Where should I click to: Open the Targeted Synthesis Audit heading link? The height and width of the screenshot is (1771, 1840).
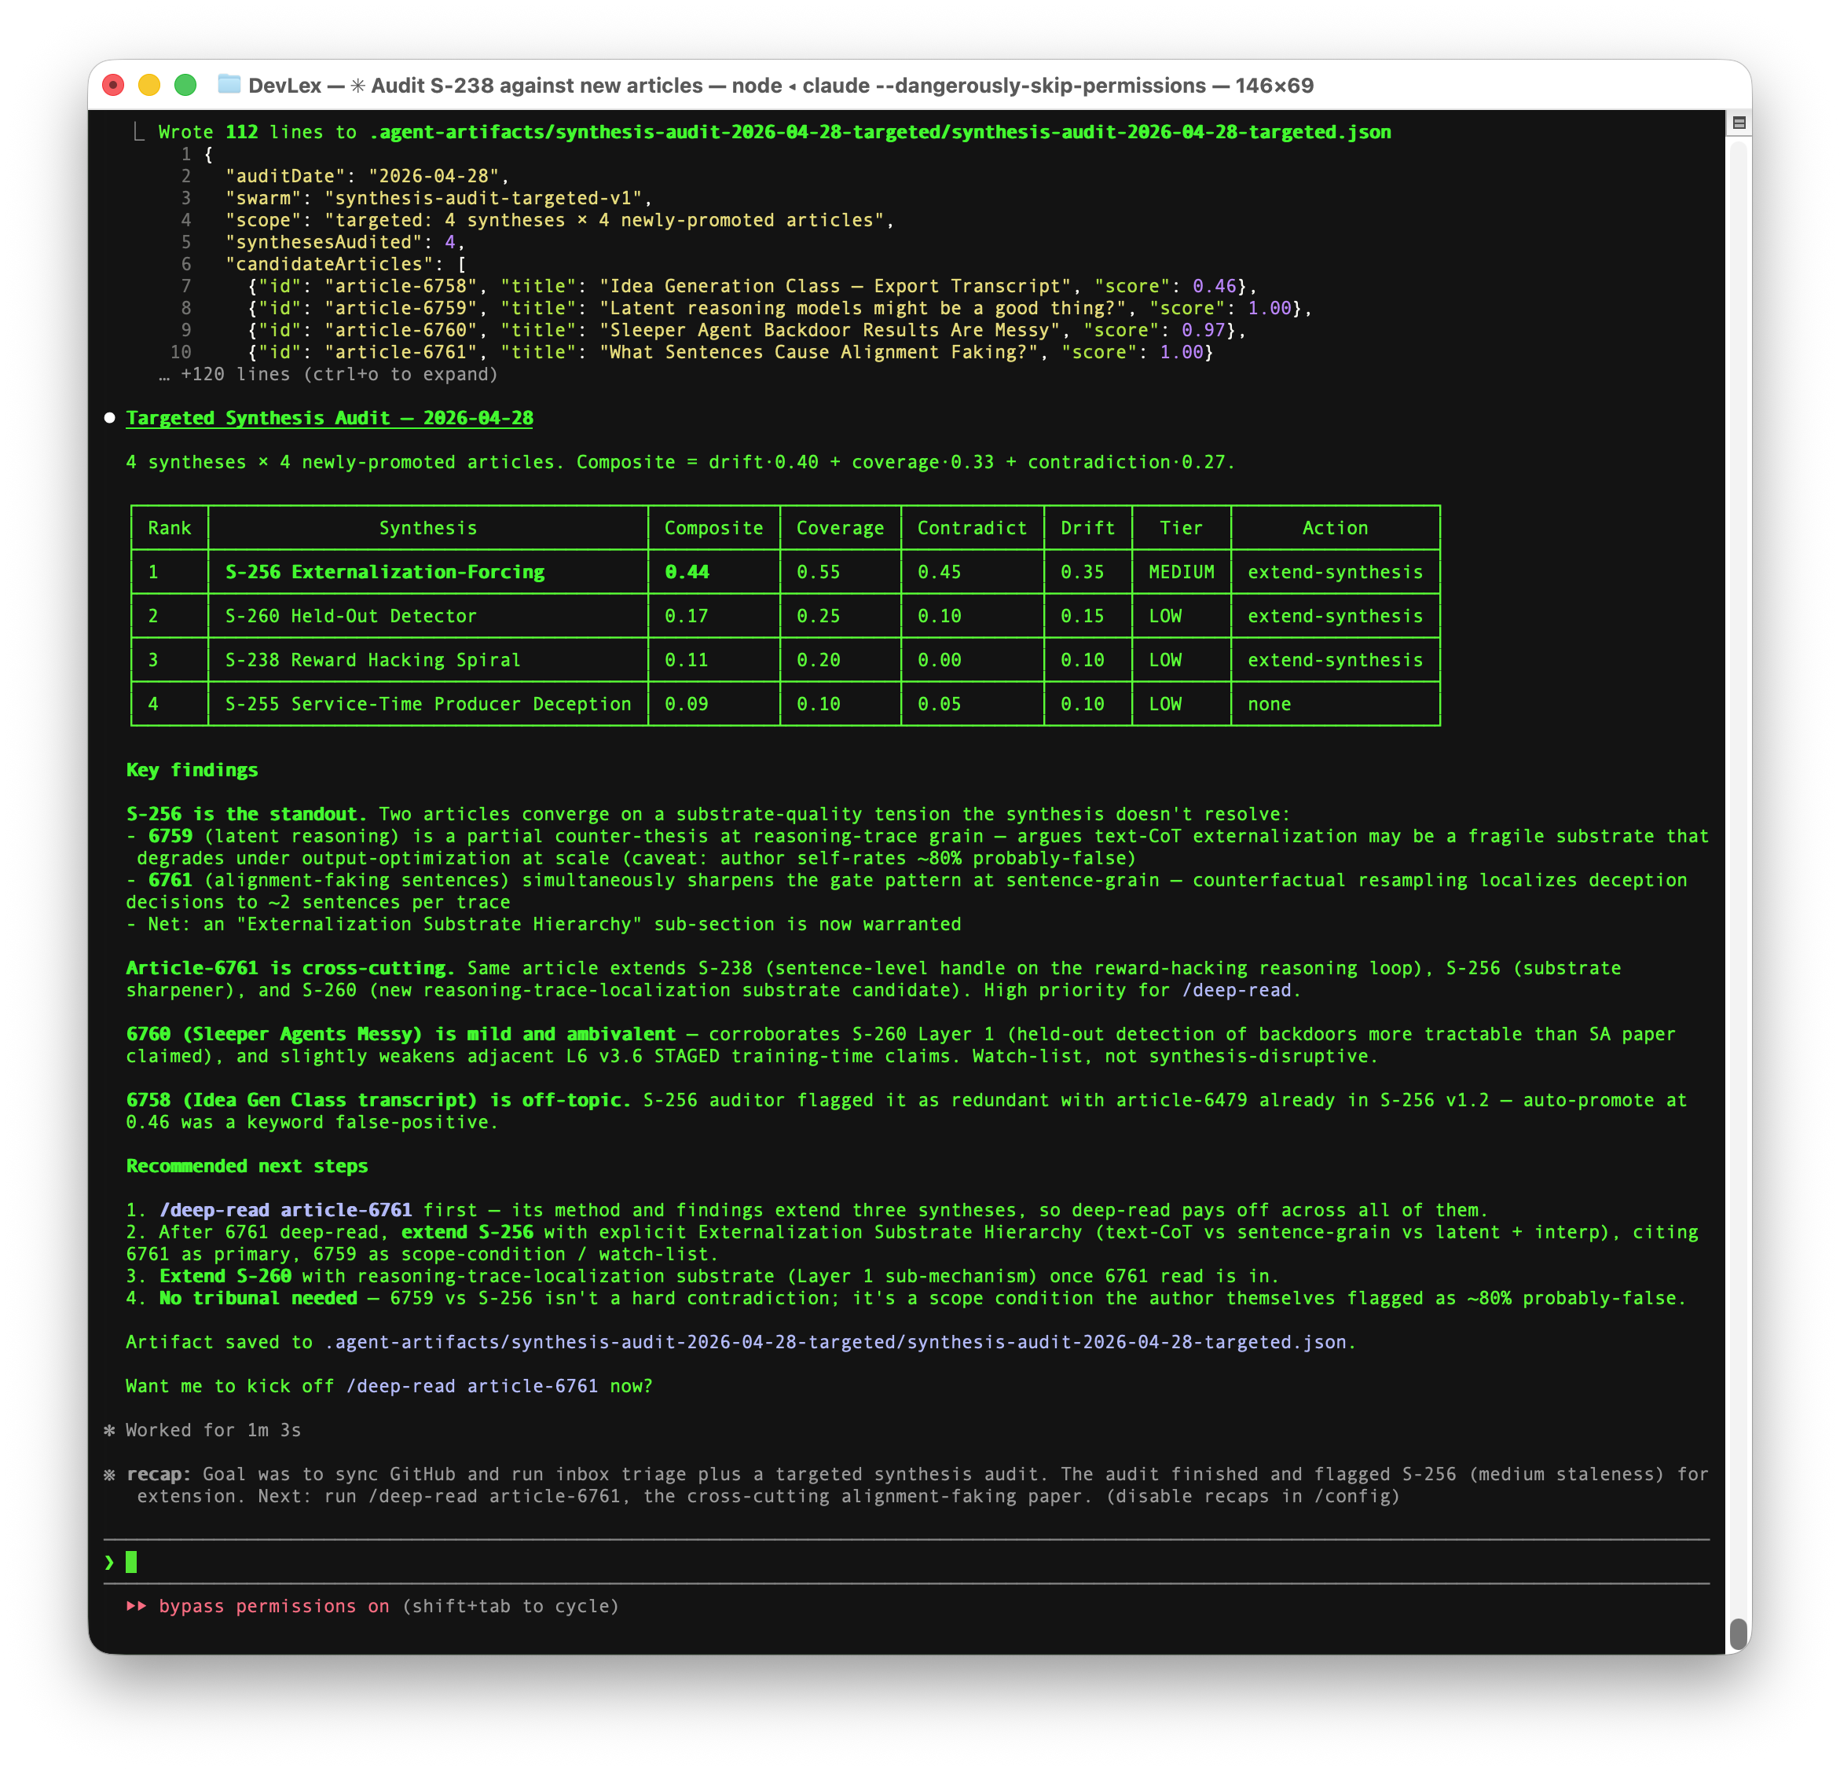[329, 418]
